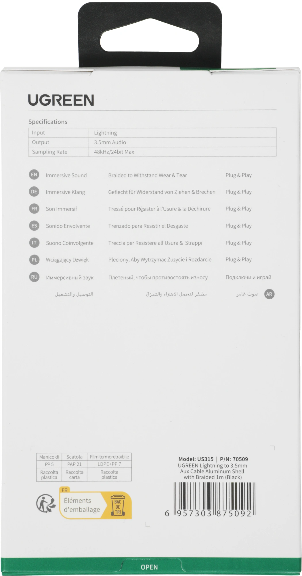Click the Model: US315 text
The width and height of the screenshot is (302, 576).
(196, 459)
